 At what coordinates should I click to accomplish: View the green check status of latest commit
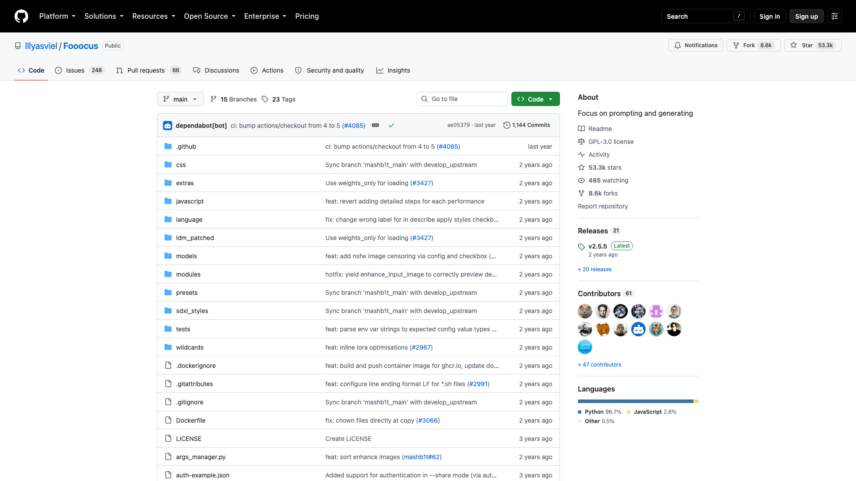click(391, 125)
